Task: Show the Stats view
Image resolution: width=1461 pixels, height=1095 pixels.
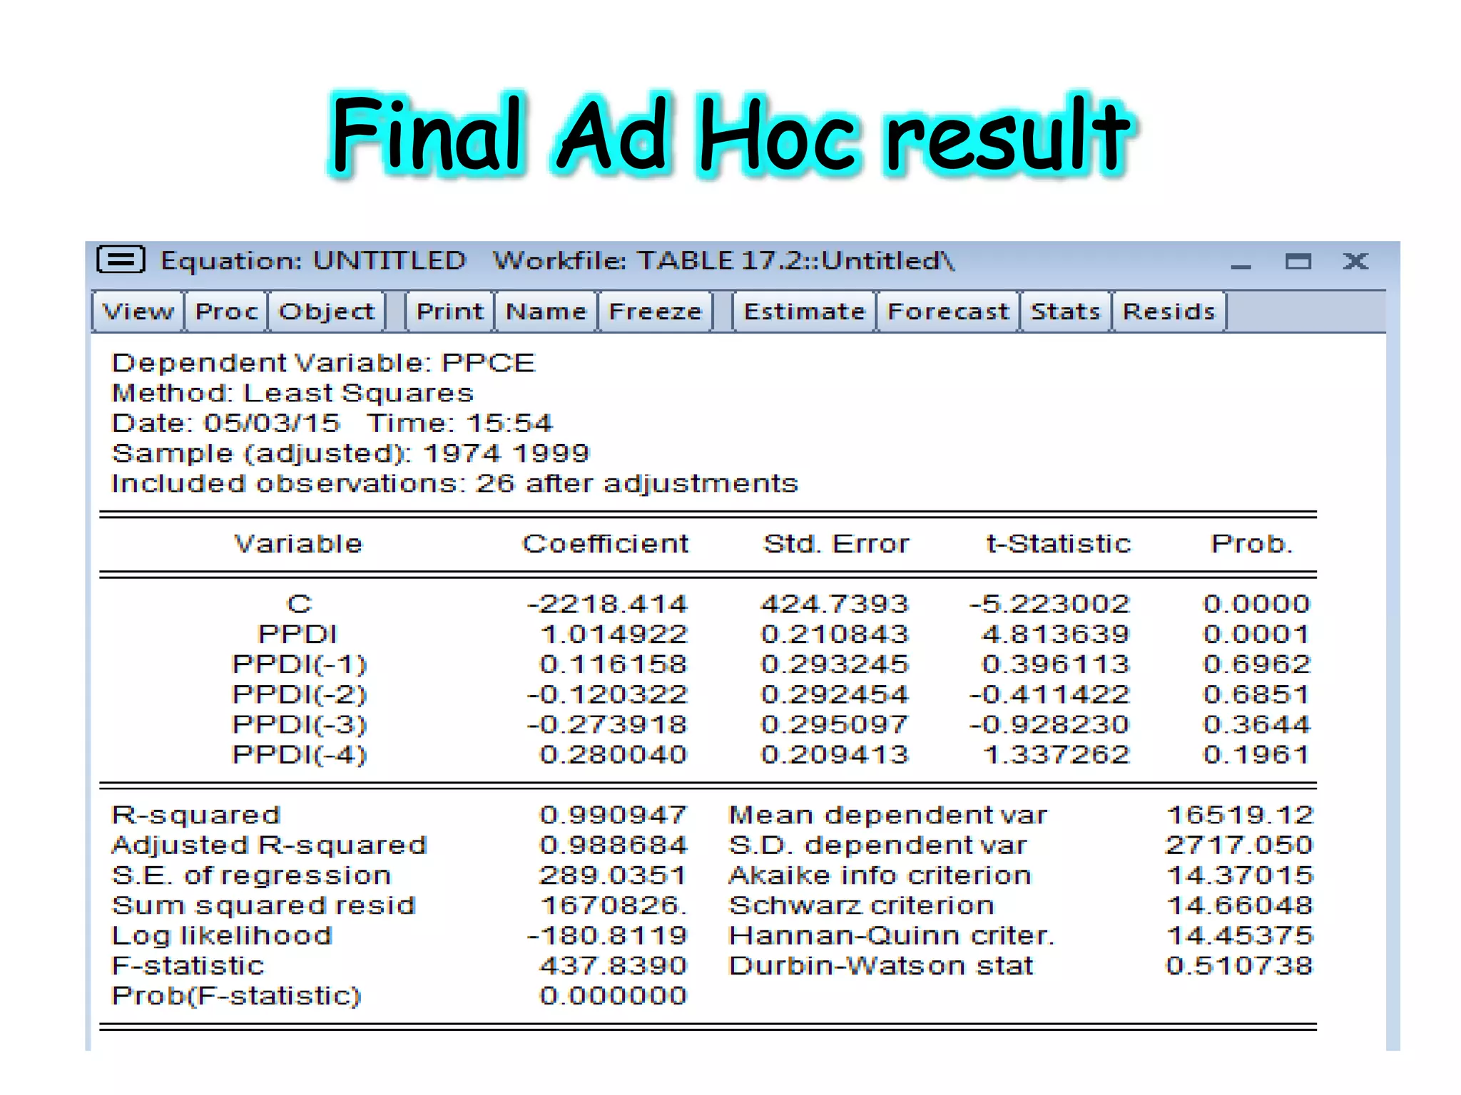Action: tap(1065, 312)
